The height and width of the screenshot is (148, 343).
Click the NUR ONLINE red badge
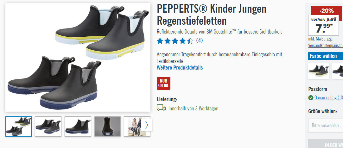coord(163,83)
